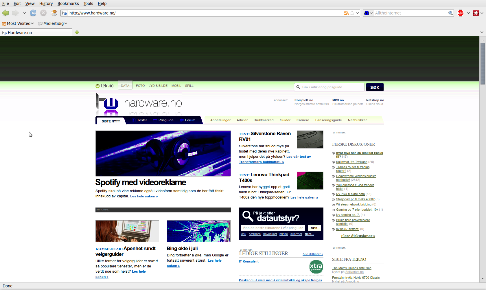Click the URL address field
This screenshot has width=486, height=290.
(x=205, y=13)
